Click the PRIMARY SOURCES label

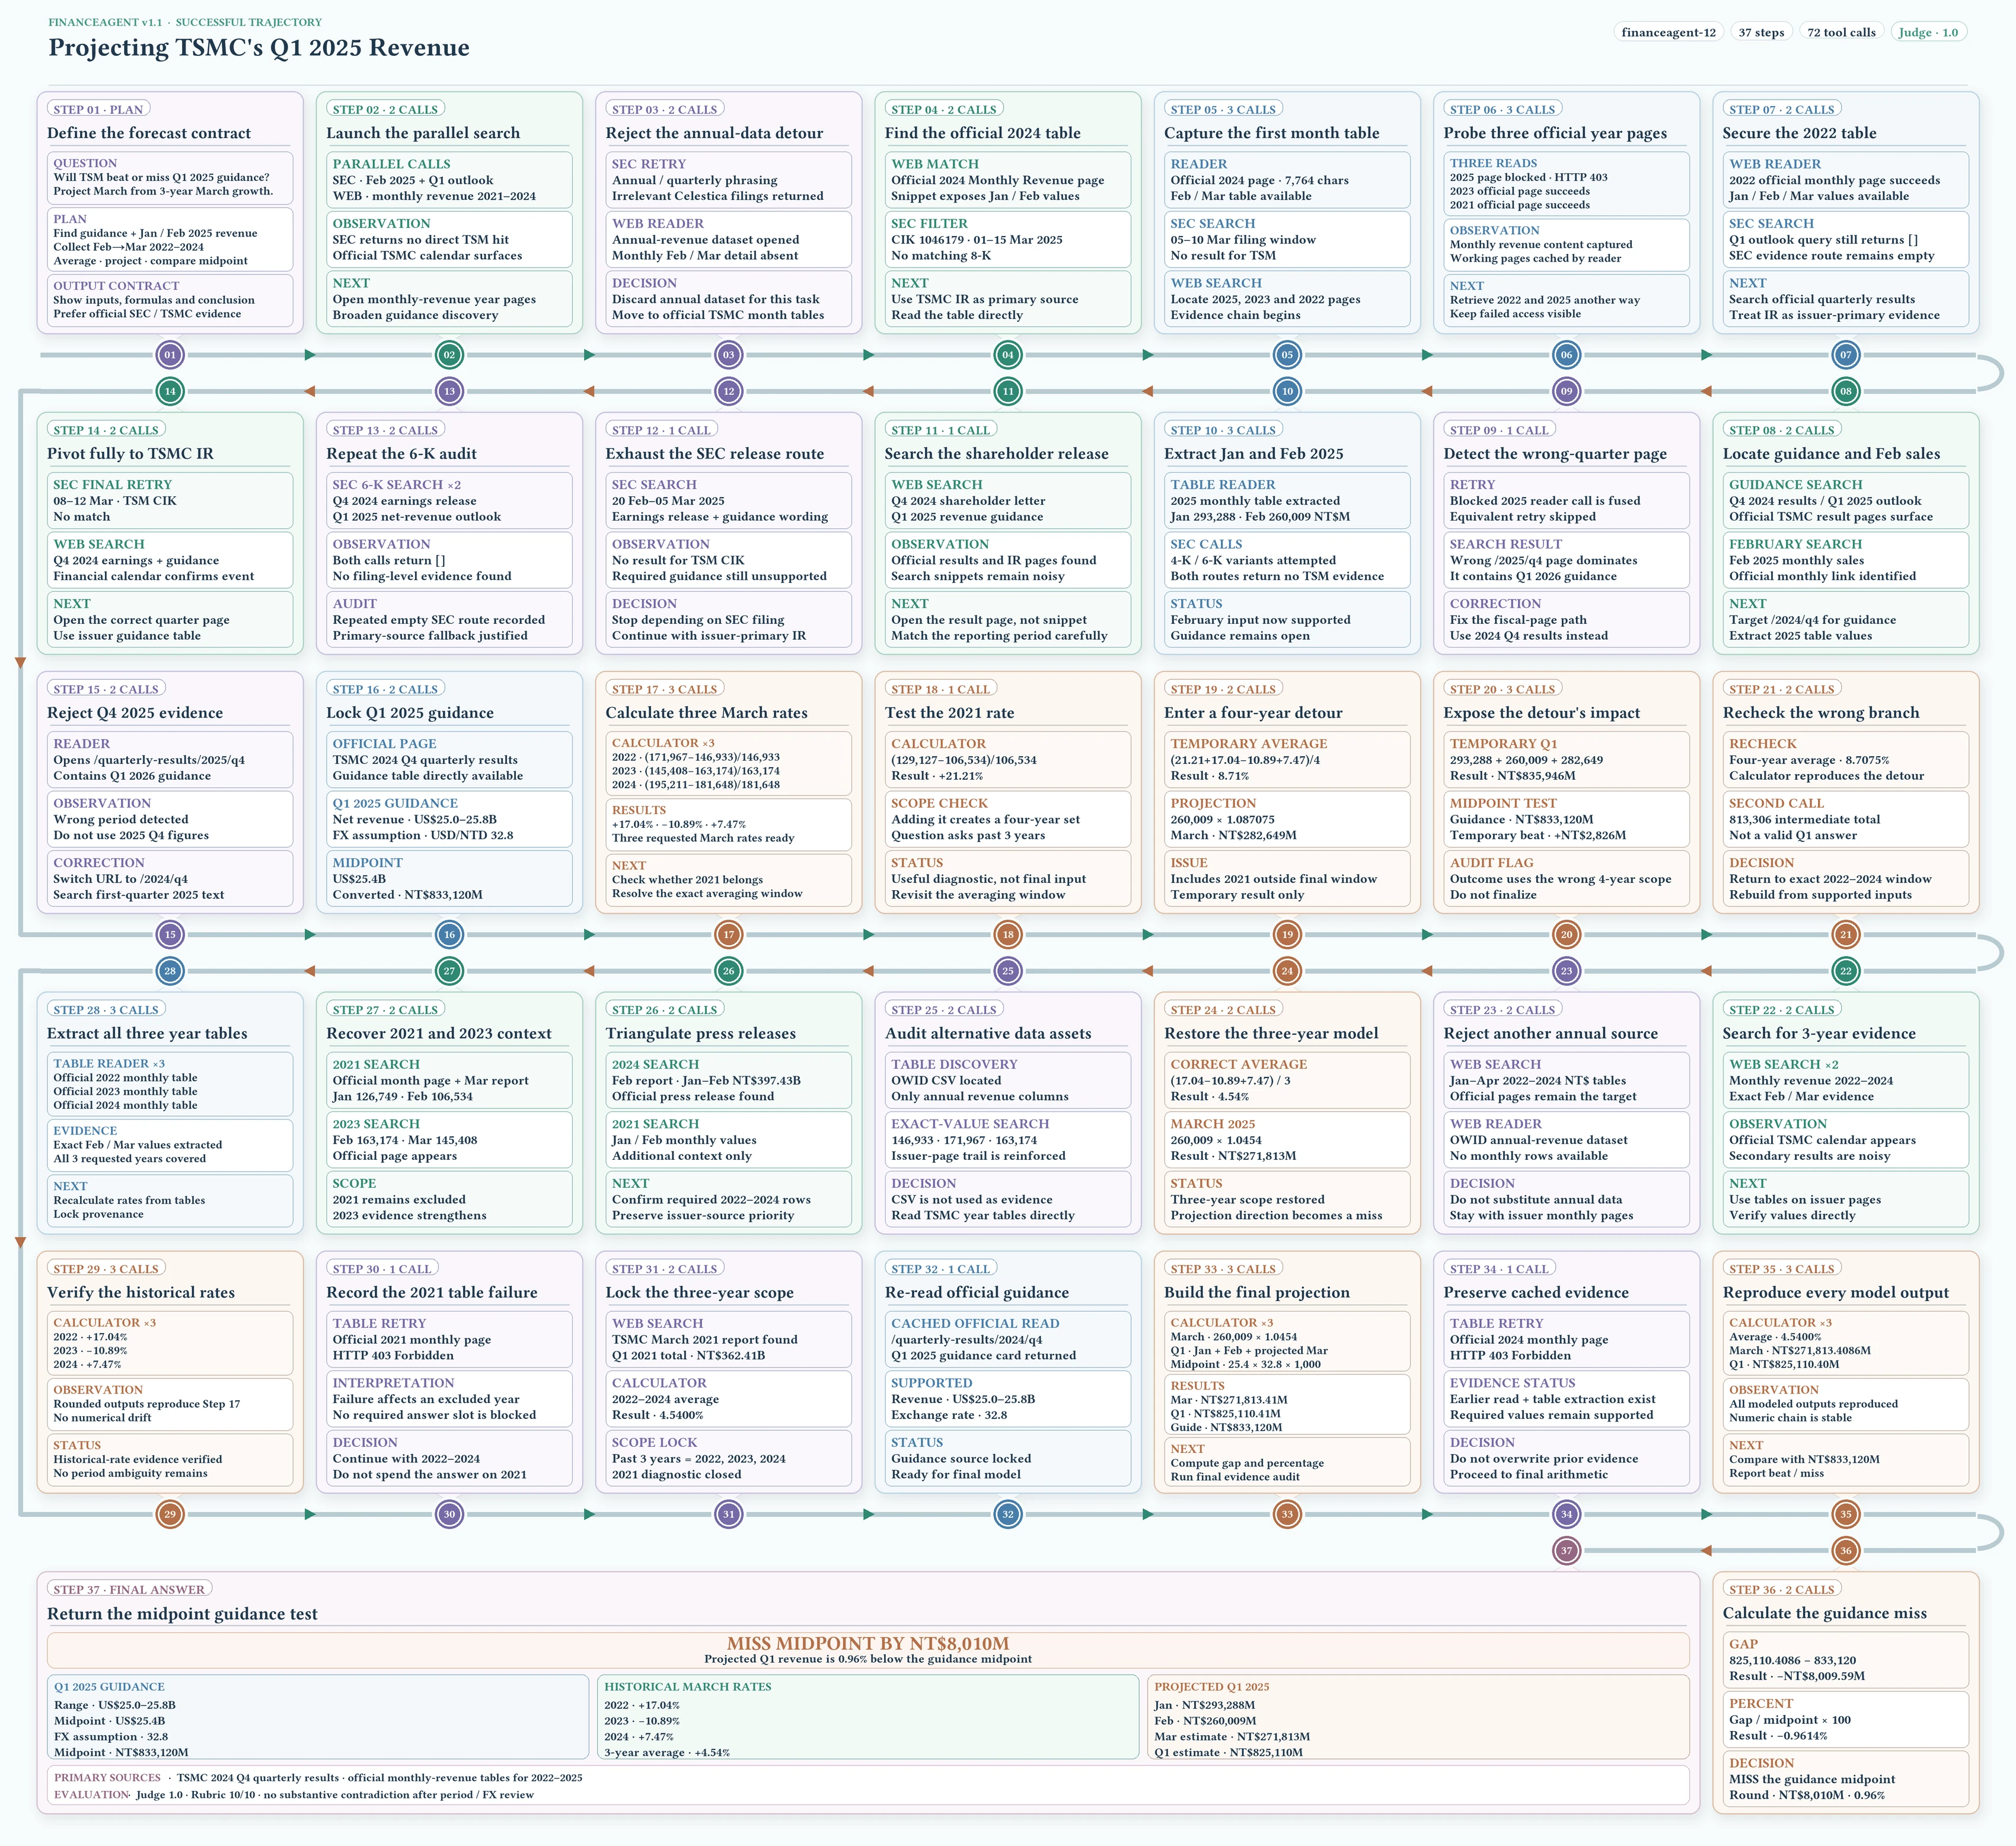(x=107, y=1778)
